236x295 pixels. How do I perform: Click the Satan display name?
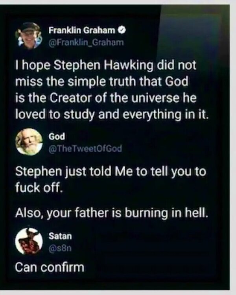click(60, 236)
